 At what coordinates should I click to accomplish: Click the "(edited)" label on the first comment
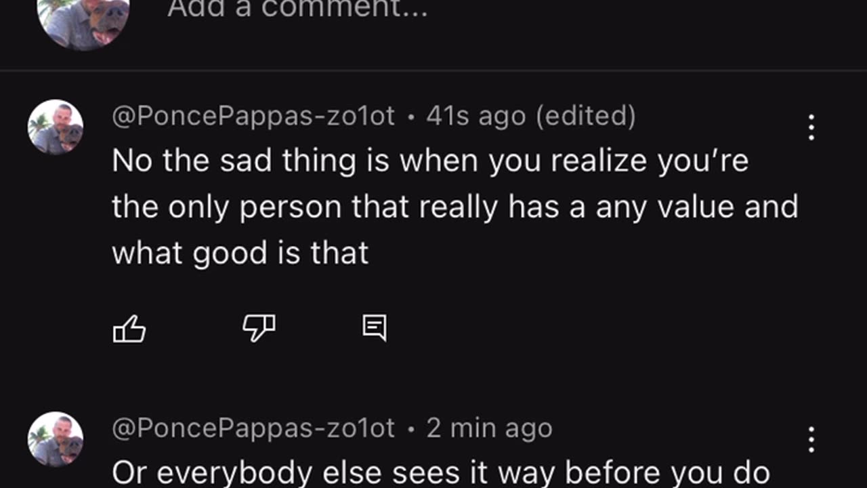[586, 117]
